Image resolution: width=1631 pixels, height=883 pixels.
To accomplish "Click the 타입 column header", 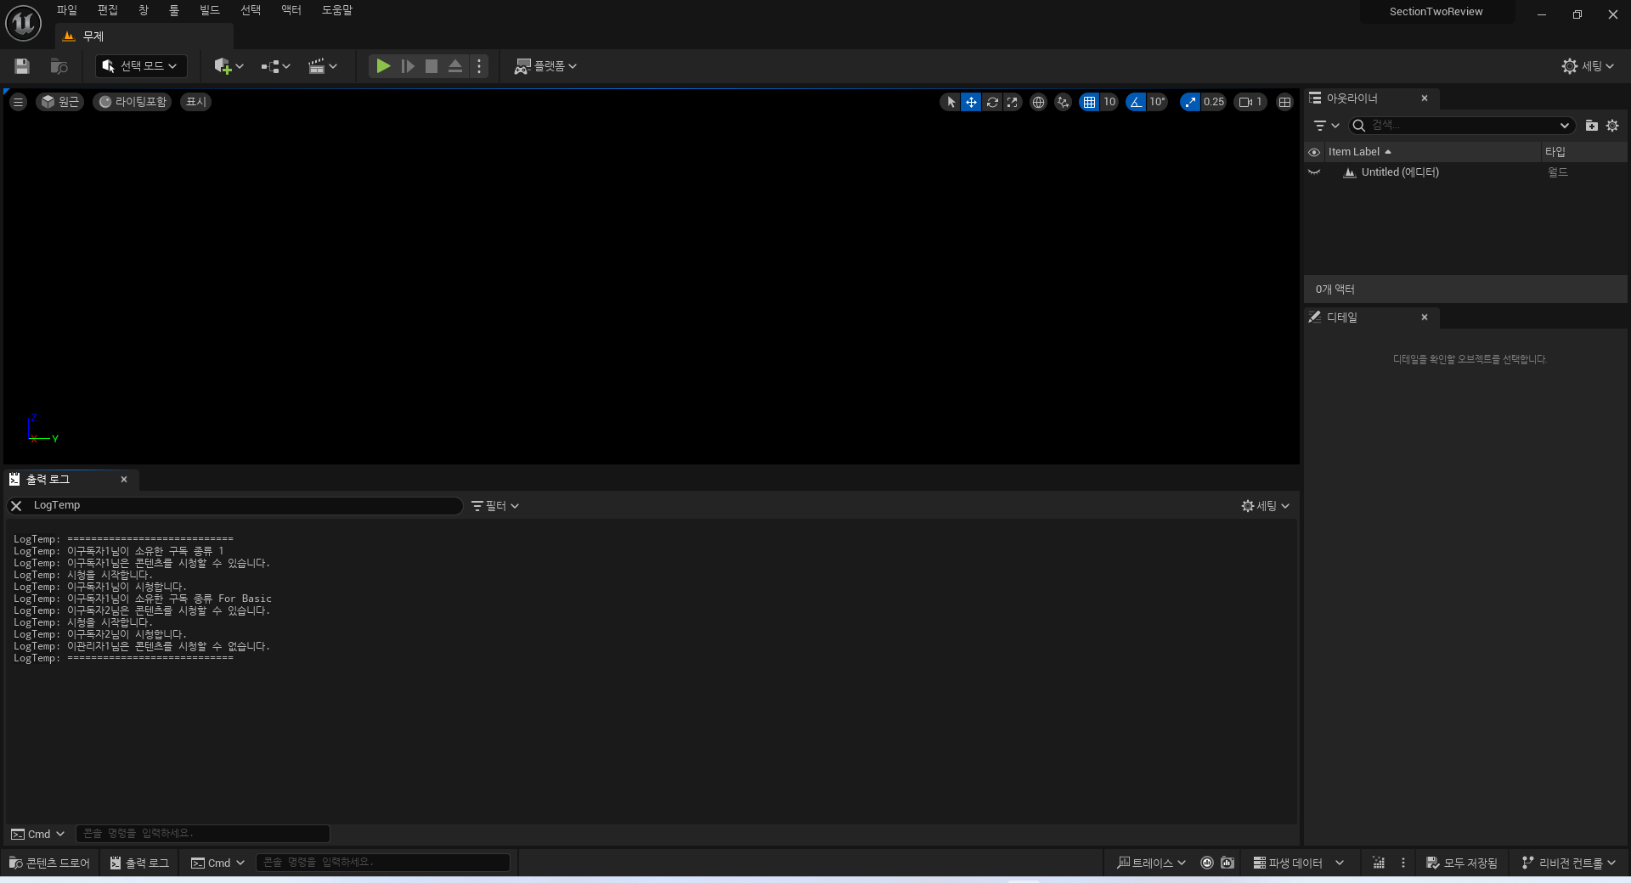I will (1584, 152).
